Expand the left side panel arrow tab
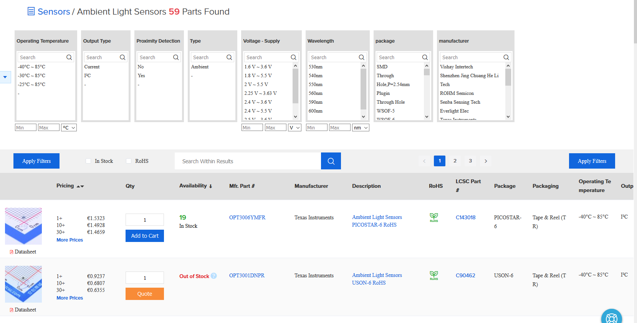 click(x=5, y=77)
